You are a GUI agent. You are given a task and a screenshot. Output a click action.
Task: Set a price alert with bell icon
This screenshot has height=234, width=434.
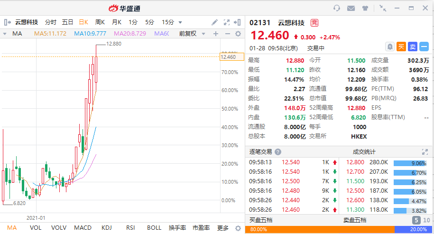389,47
